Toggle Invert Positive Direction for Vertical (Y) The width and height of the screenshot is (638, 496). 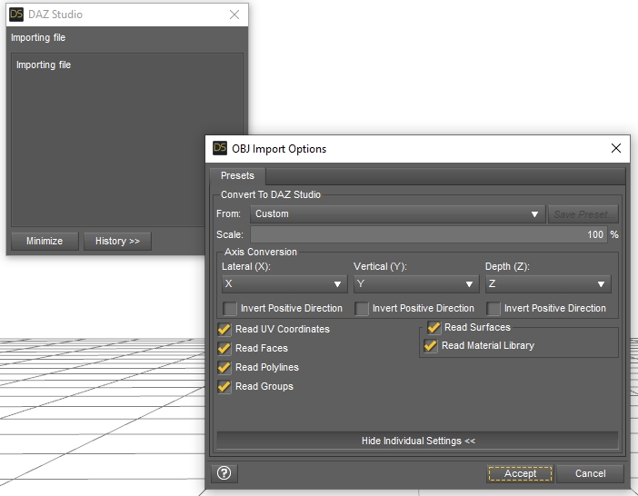click(x=362, y=309)
